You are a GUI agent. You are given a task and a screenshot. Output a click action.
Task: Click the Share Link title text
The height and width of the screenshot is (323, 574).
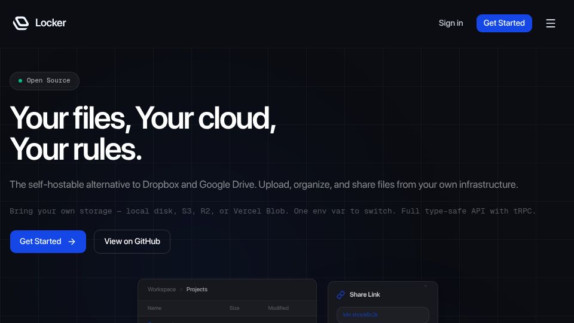tap(365, 294)
